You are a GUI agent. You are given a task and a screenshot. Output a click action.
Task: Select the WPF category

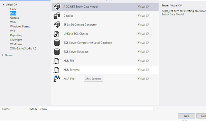pyautogui.click(x=13, y=31)
